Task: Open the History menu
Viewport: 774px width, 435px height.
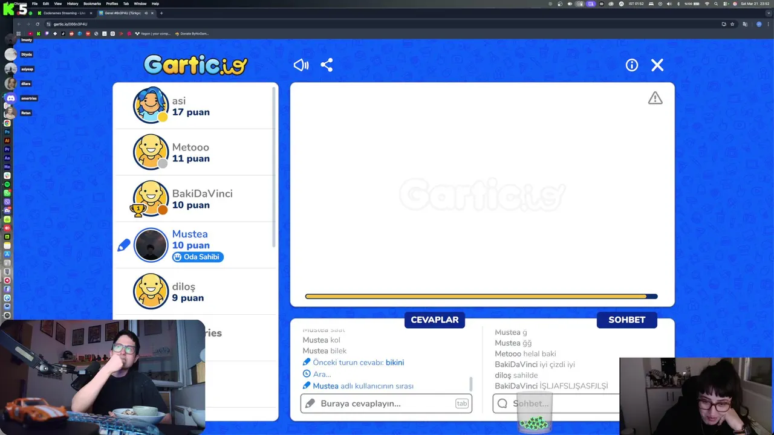Action: (x=73, y=4)
